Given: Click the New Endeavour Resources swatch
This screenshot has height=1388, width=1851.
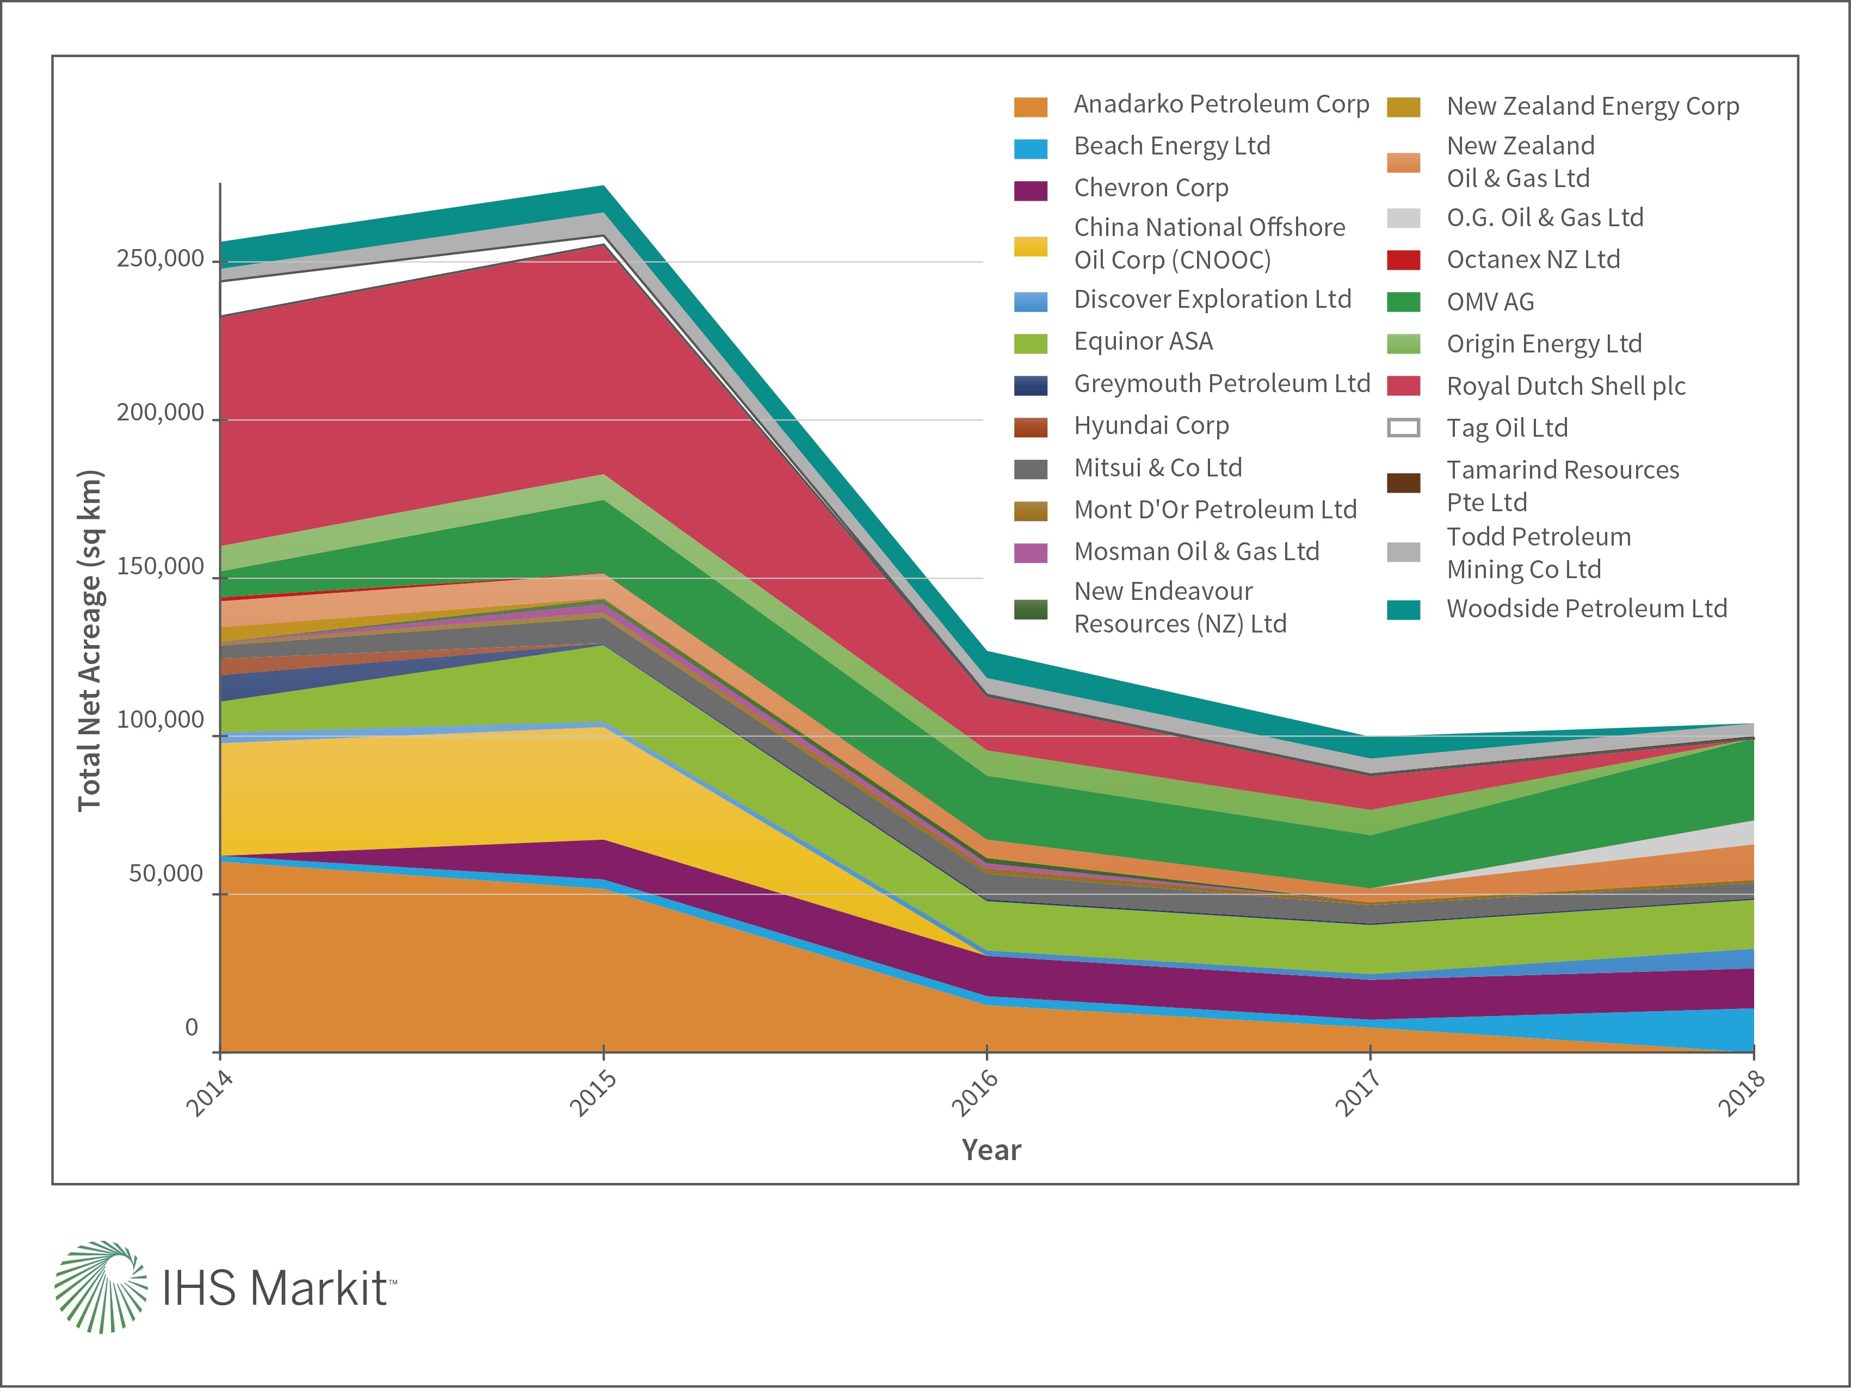Looking at the screenshot, I should pyautogui.click(x=1030, y=609).
